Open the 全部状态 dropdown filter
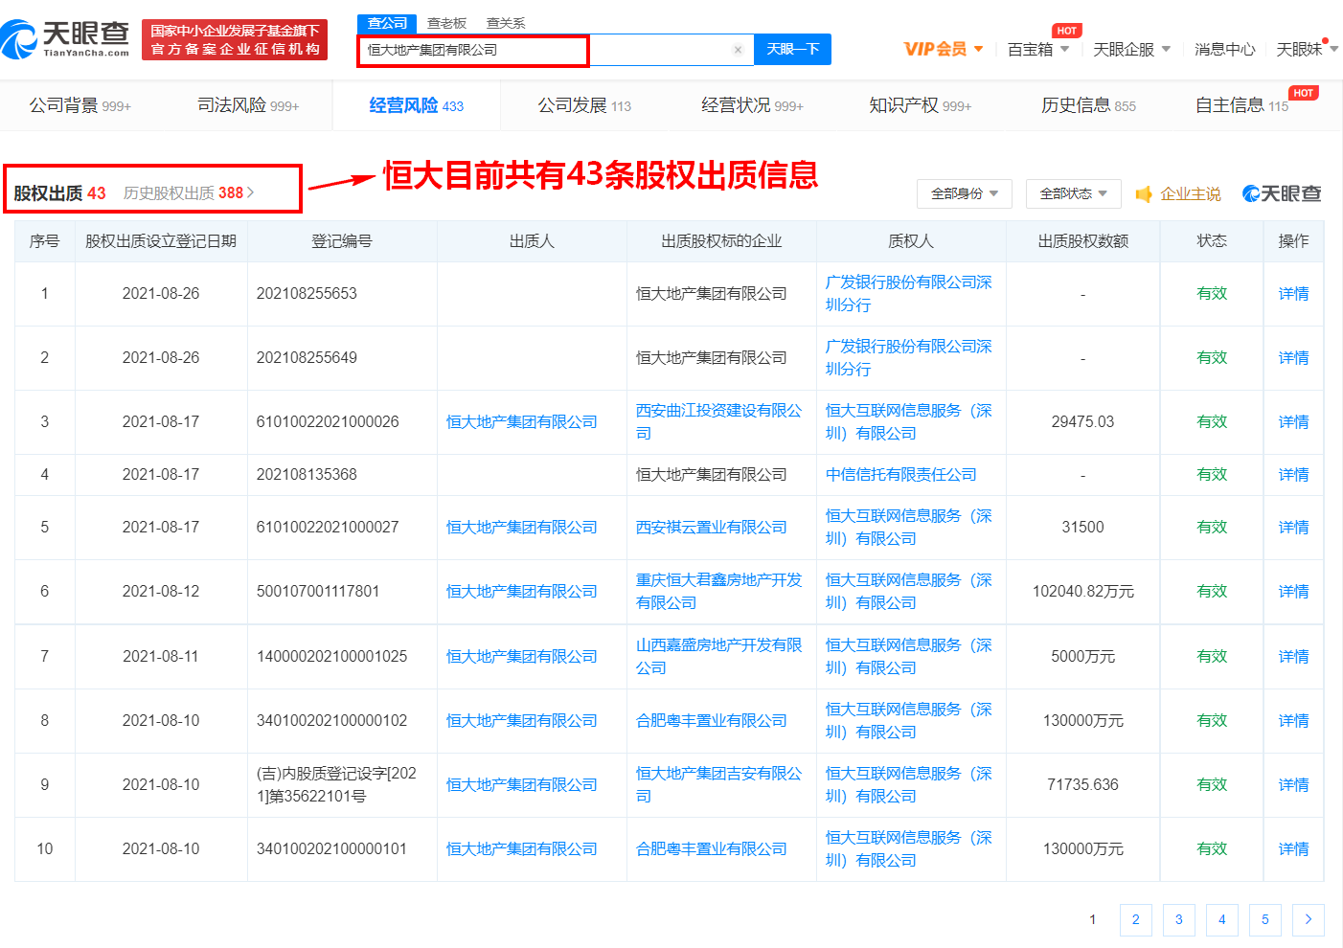 point(1074,193)
